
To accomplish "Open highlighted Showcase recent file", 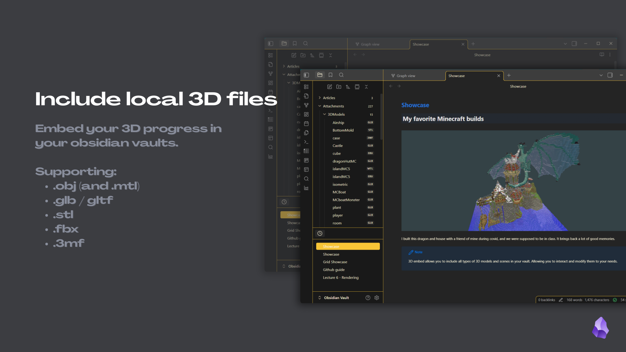I will [348, 246].
